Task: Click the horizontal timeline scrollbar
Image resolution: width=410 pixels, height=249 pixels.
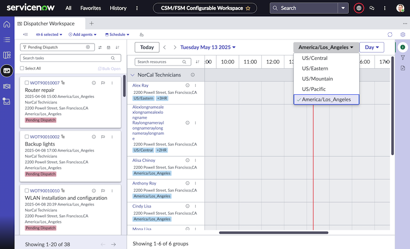Action: [274, 233]
